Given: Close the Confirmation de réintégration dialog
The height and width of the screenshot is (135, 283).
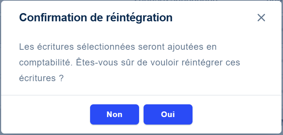Looking at the screenshot, I should [261, 18].
